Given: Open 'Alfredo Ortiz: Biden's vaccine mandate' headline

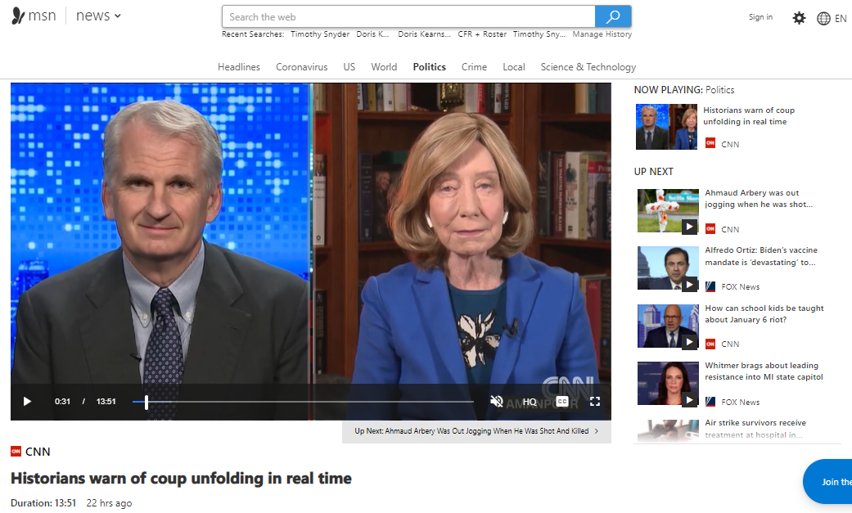Looking at the screenshot, I should coord(760,256).
